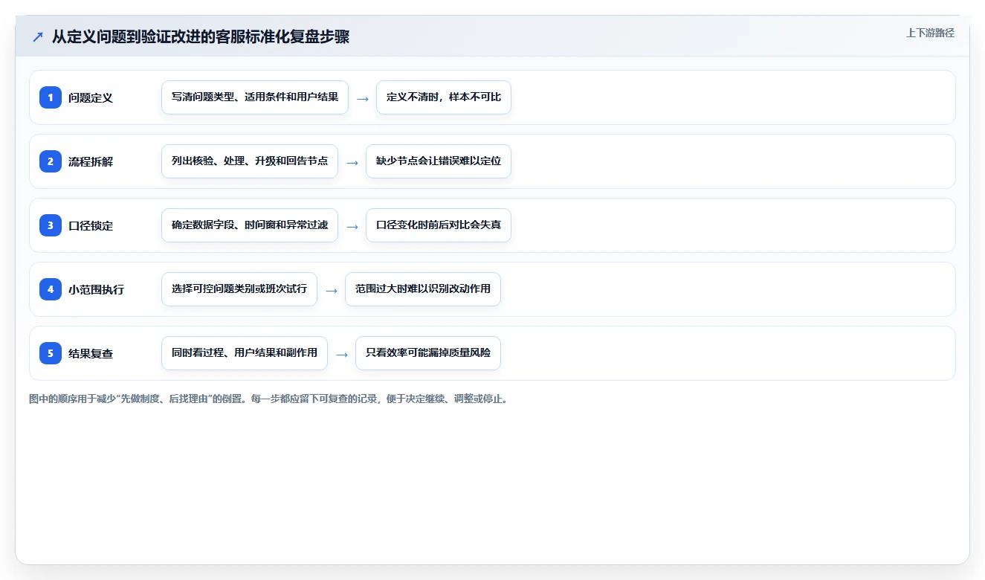Click the 定义不清时，样本不可比 box
Image resolution: width=985 pixels, height=580 pixels.
(x=444, y=97)
